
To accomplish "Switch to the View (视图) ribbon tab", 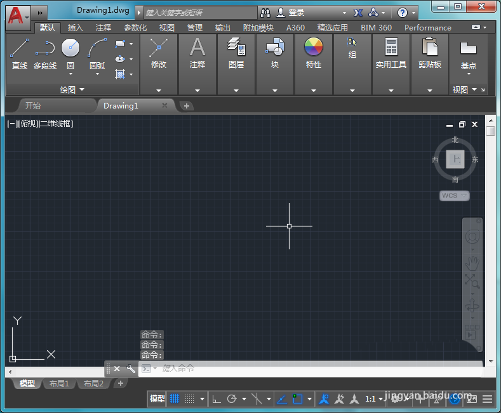I will 167,28.
